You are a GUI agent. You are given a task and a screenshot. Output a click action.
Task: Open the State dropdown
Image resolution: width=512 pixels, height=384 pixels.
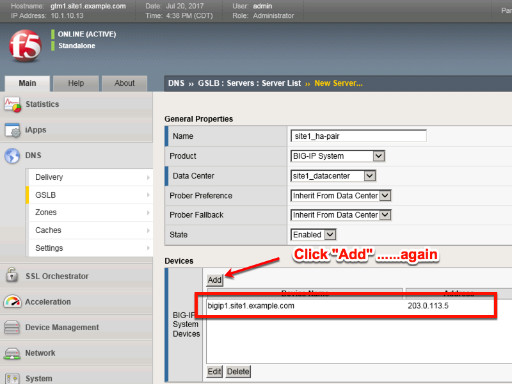pyautogui.click(x=313, y=234)
